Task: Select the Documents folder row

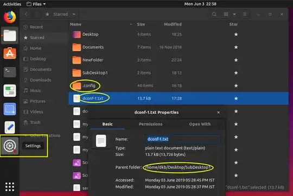Action: (x=179, y=47)
